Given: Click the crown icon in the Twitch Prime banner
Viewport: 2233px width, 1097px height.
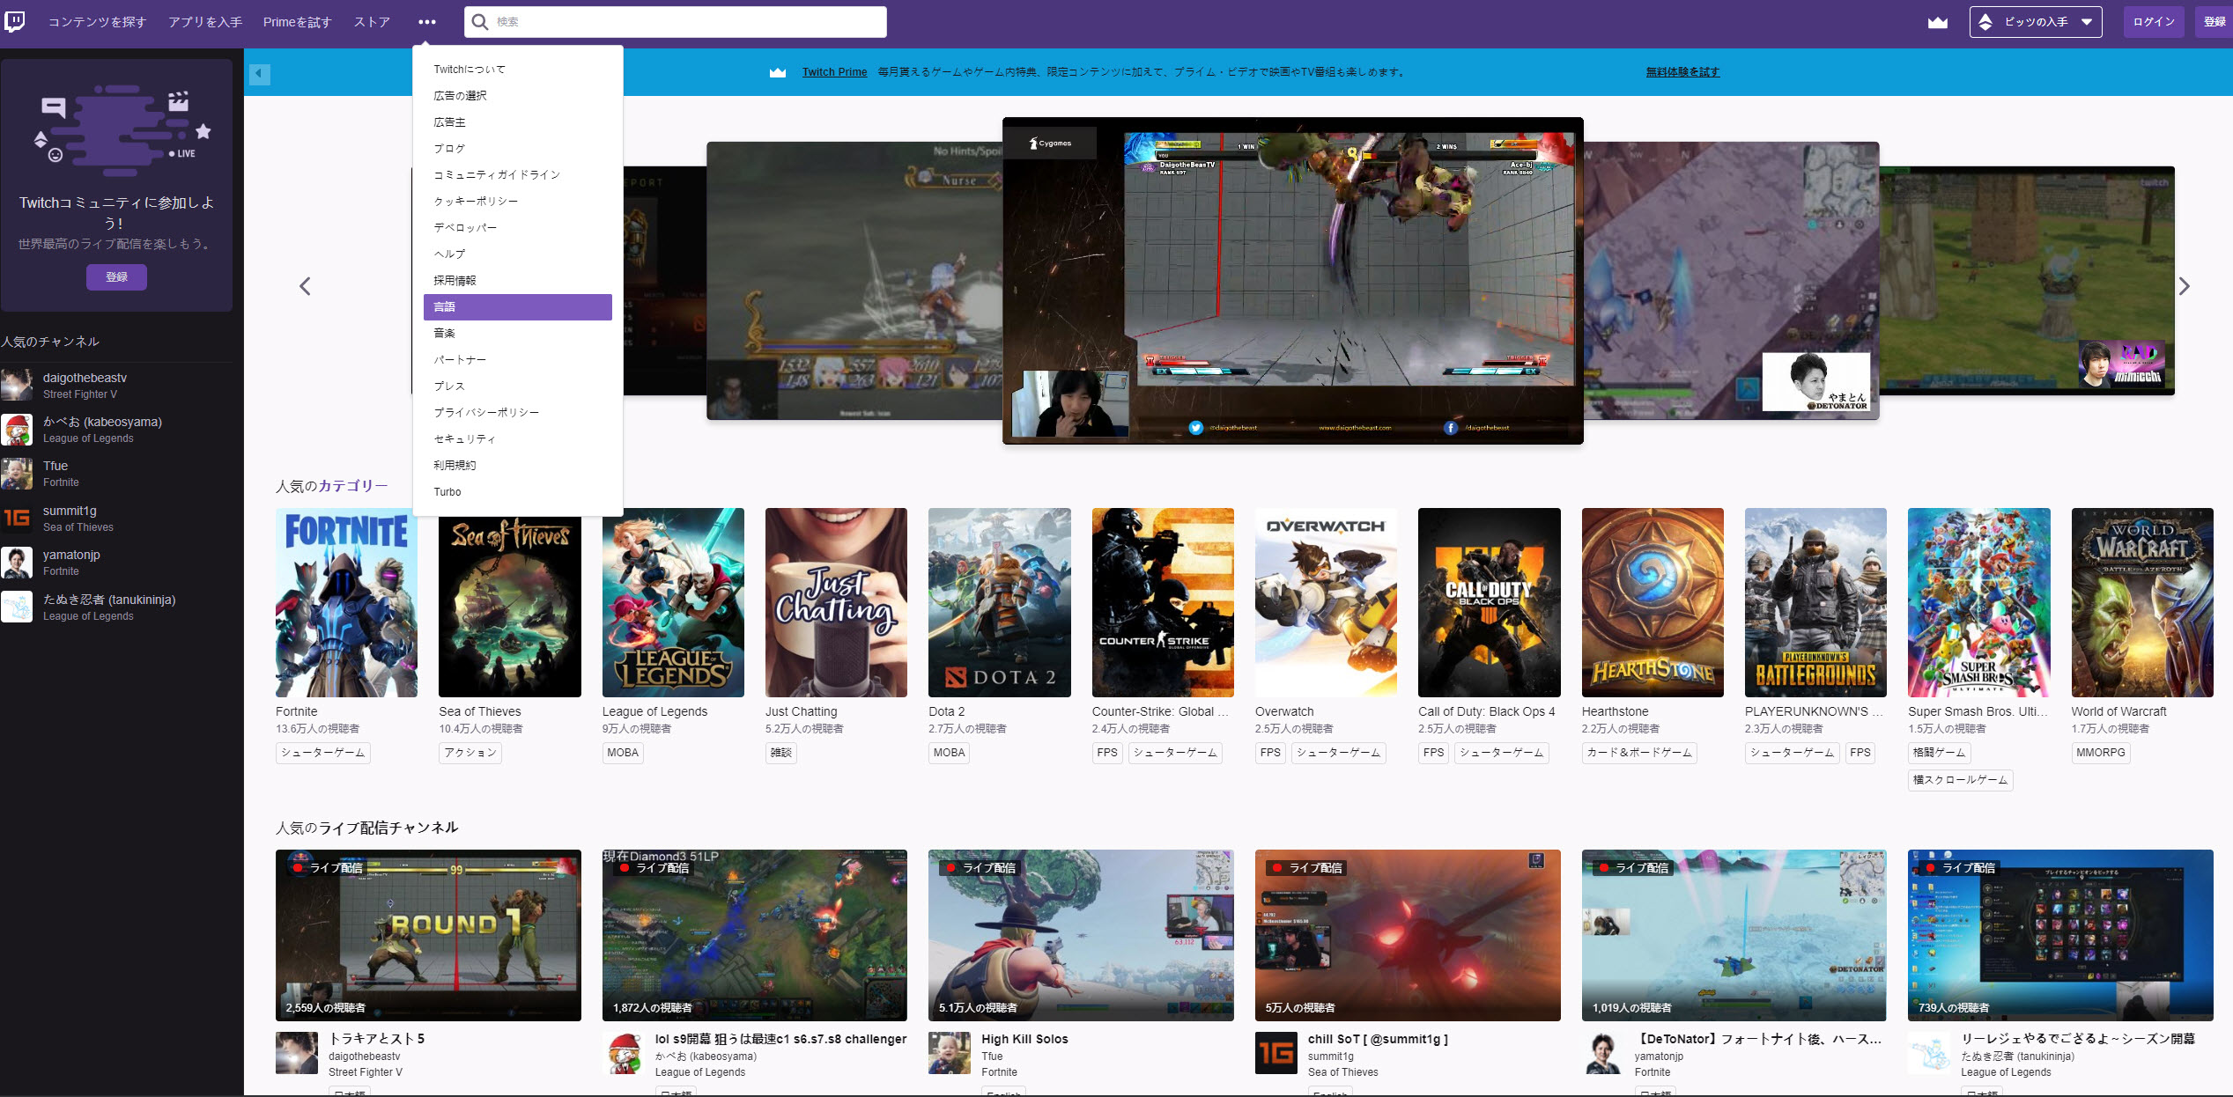Looking at the screenshot, I should pos(778,72).
